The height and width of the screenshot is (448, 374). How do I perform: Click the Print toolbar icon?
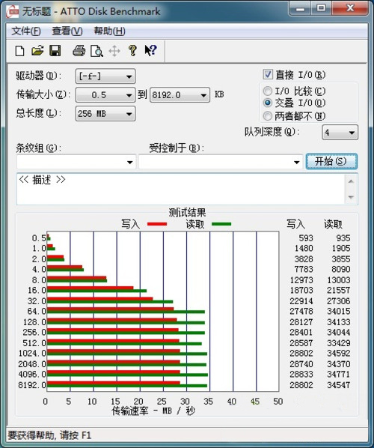79,51
